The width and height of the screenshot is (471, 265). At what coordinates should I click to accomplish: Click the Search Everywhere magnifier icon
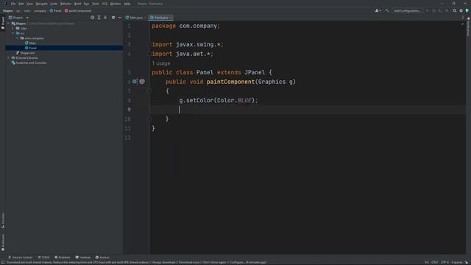(x=455, y=11)
